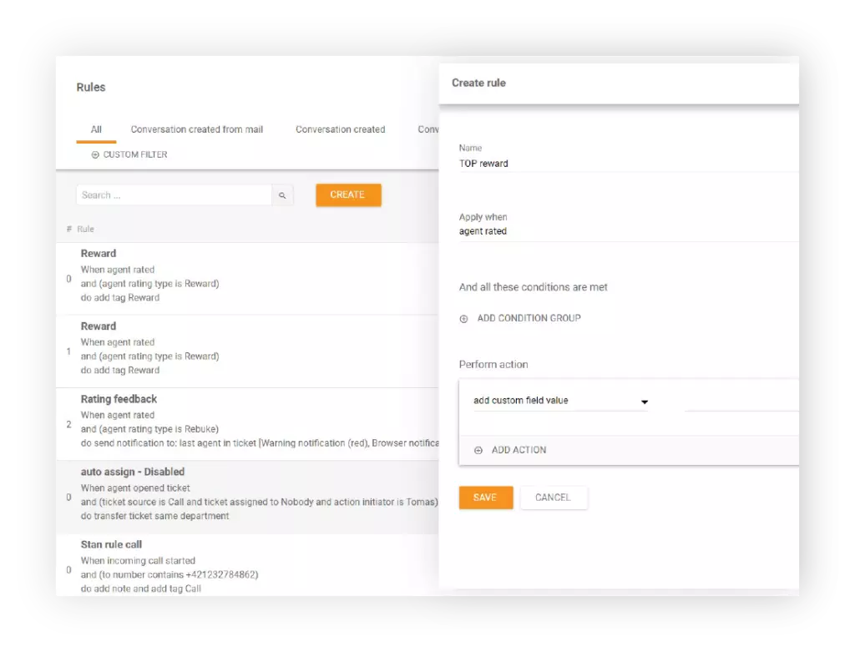The height and width of the screenshot is (652, 855).
Task: Click the CREATE button
Action: point(348,195)
